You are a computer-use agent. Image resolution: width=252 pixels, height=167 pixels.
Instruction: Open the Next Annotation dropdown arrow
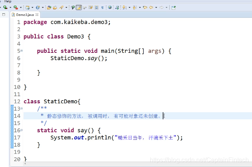130,7
